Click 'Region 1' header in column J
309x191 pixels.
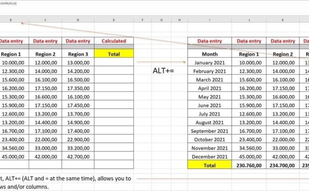[249, 54]
